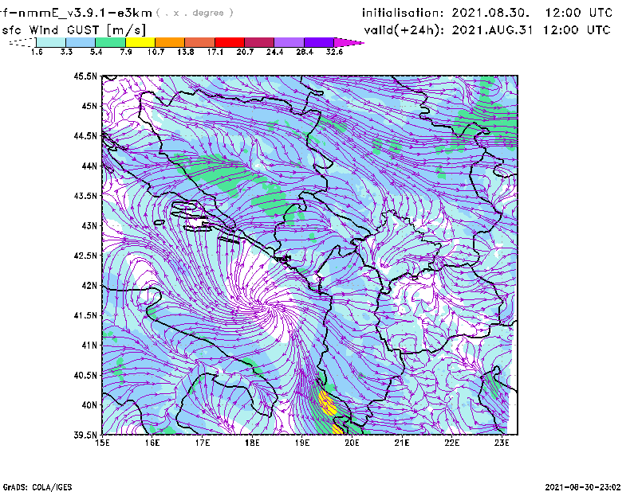Click the '45.5N' latitude label
Screen dimensions: 638x492
(x=85, y=76)
